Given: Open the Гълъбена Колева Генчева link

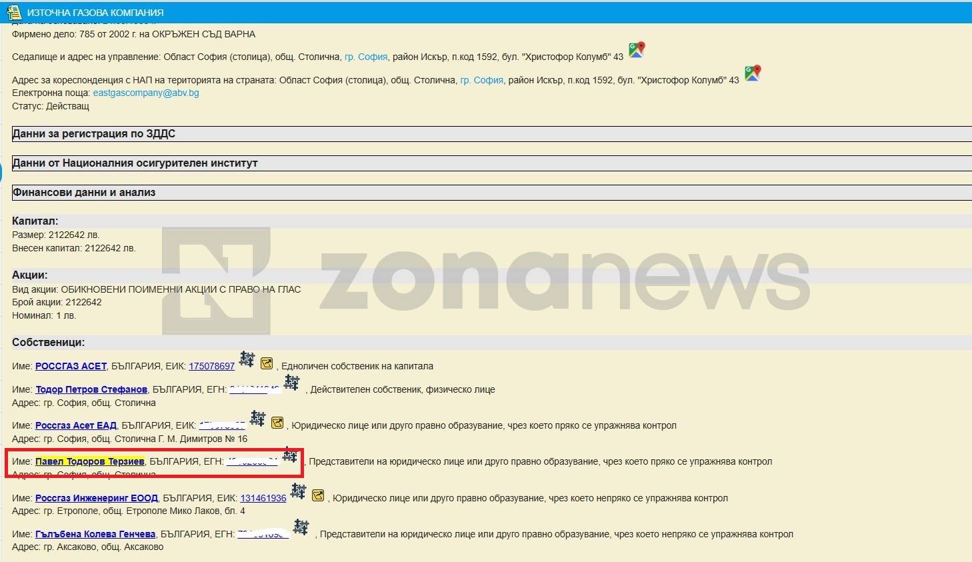Looking at the screenshot, I should click(x=95, y=534).
